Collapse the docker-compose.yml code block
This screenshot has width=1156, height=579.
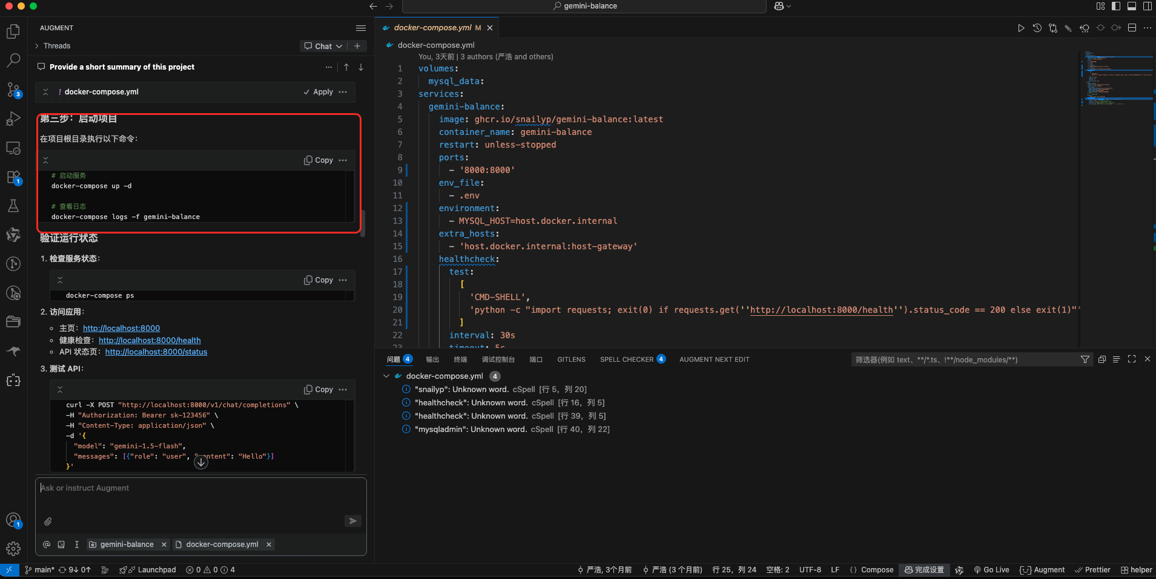click(x=45, y=92)
